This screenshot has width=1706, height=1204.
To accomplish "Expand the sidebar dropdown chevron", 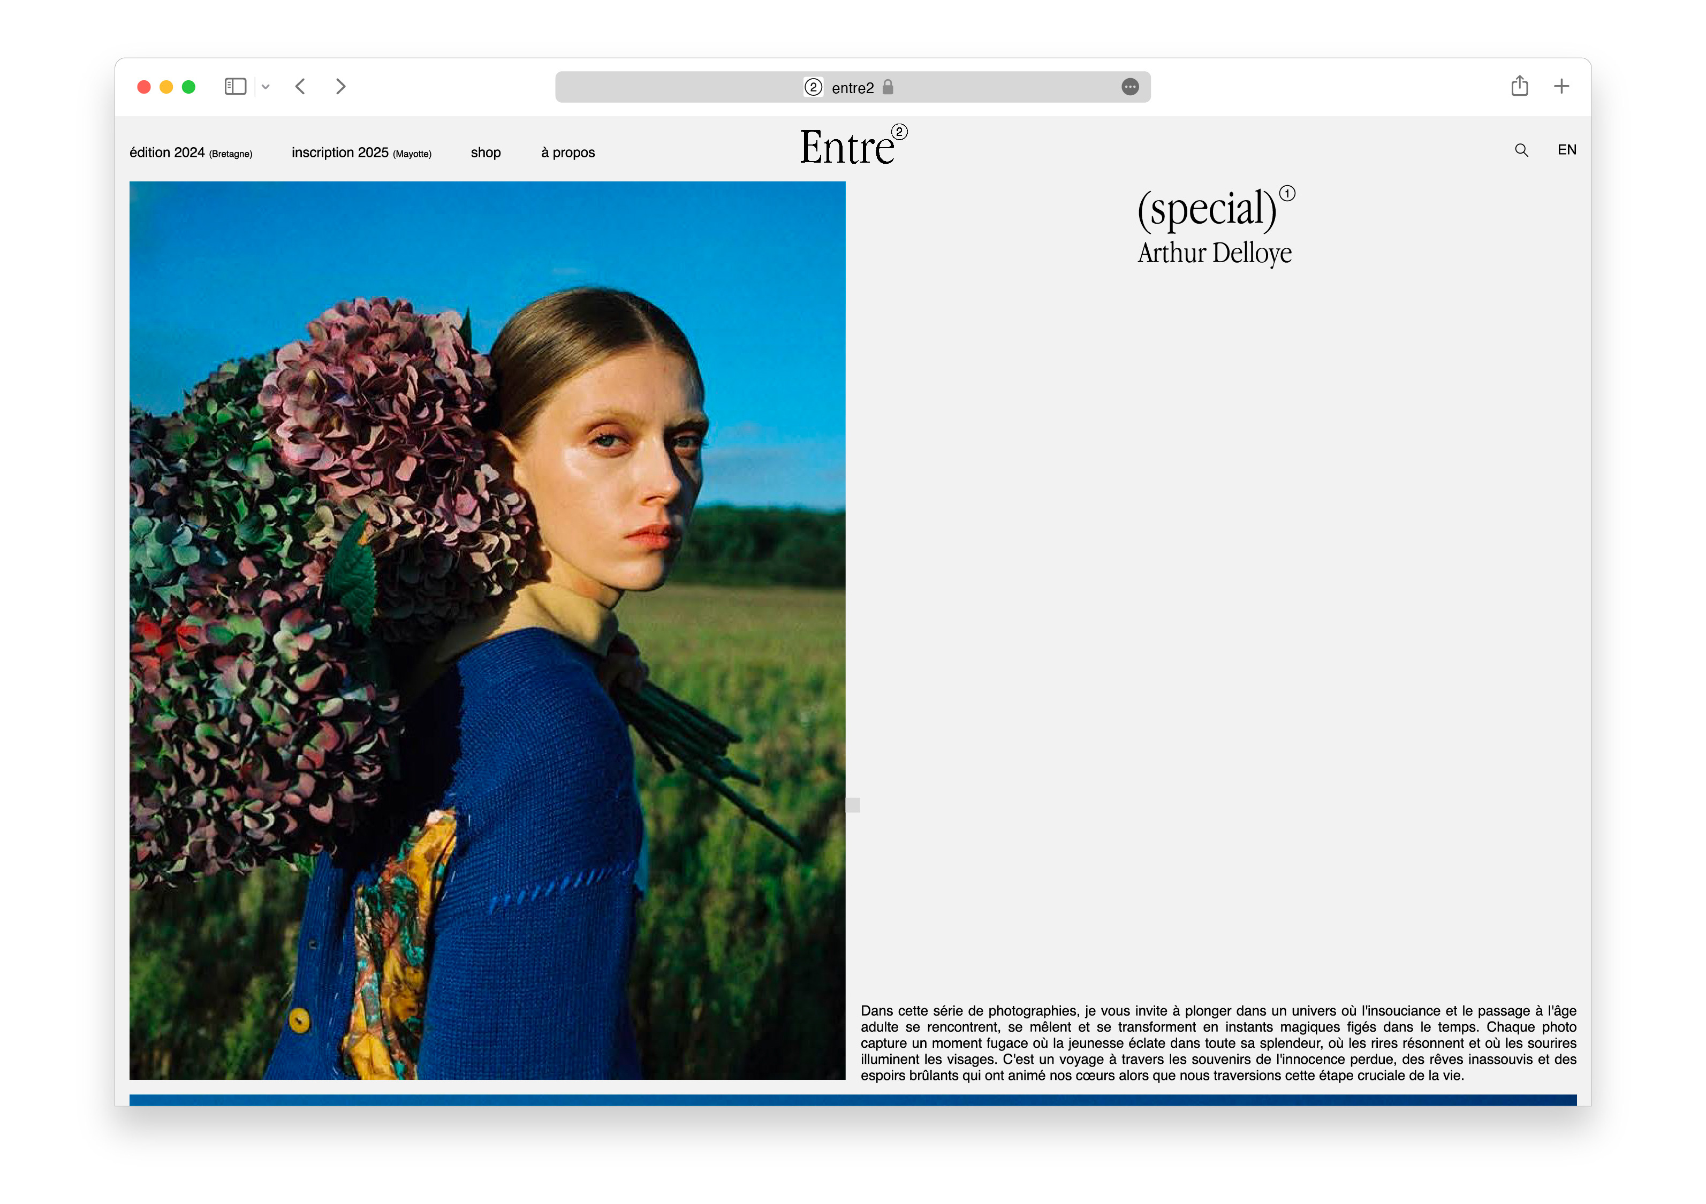I will (266, 88).
